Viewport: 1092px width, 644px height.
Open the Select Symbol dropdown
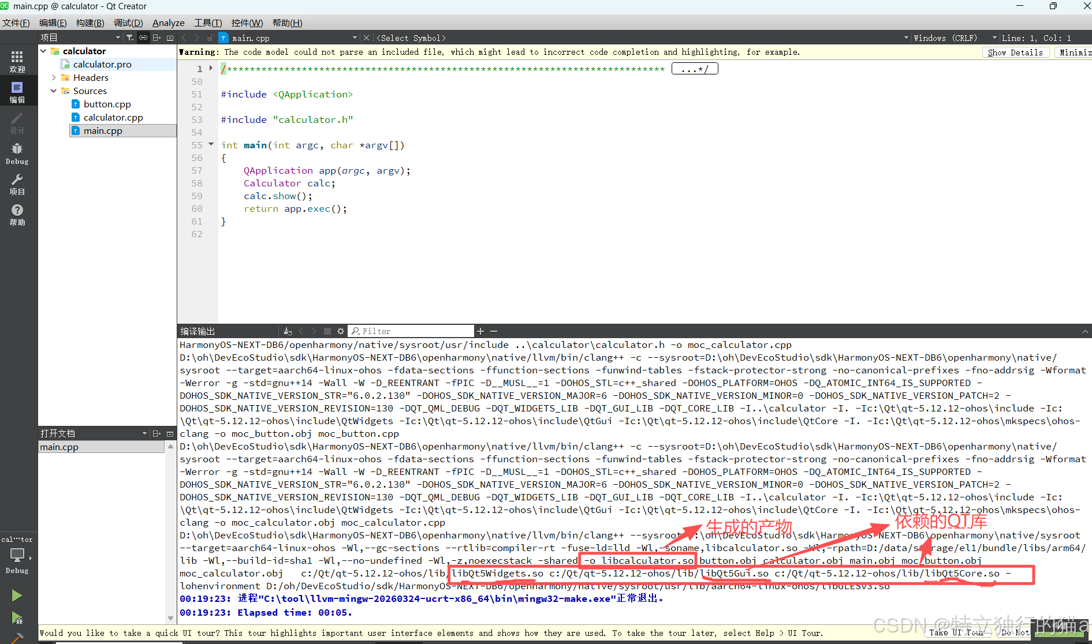click(642, 38)
